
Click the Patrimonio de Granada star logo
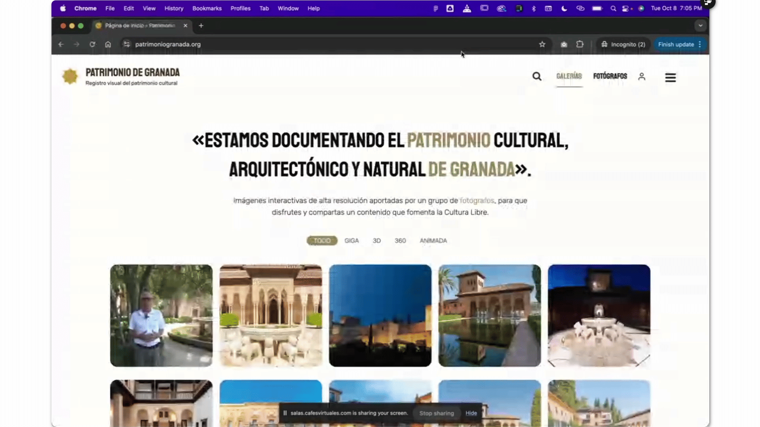pos(70,76)
